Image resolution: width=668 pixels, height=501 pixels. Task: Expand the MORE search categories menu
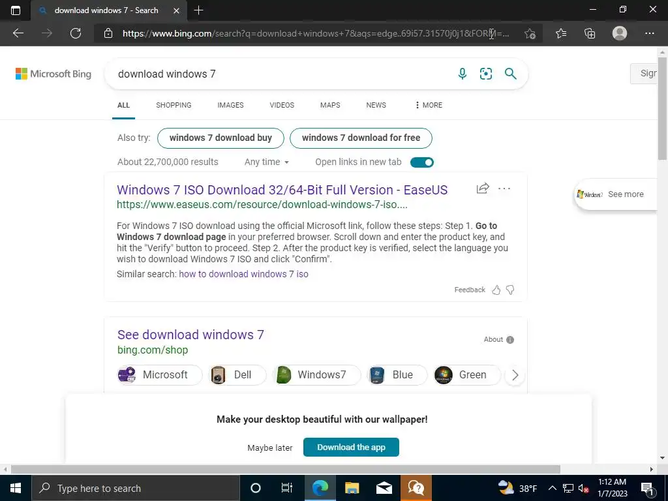429,105
